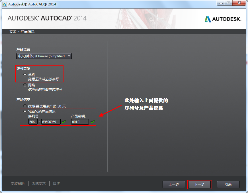248x193 pixels.
Task: Open the 产品语言 language dropdown
Action: tap(69, 56)
